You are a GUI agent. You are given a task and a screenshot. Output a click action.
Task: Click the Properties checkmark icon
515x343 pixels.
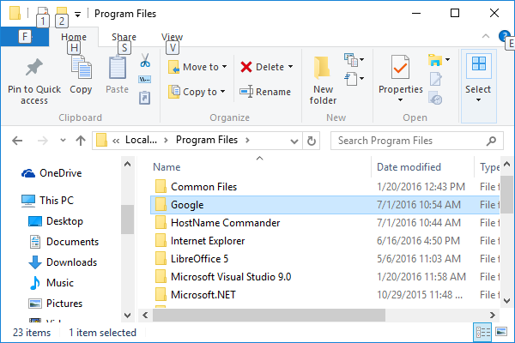tap(400, 67)
